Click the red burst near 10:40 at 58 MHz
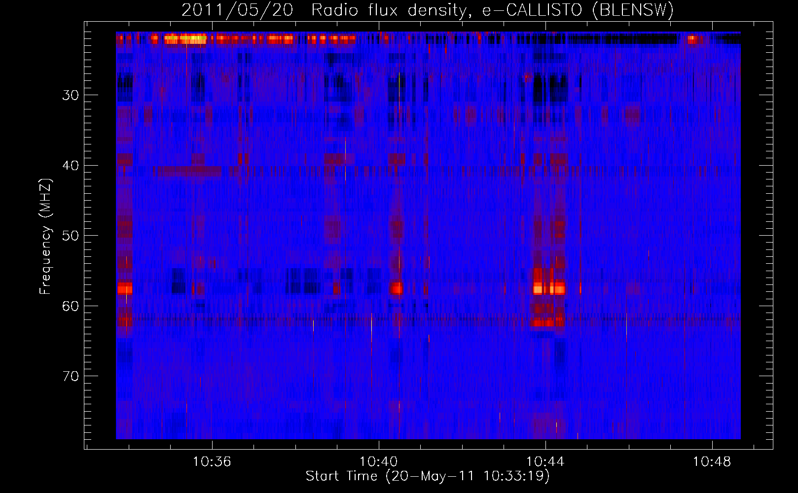Screen dimensions: 798x493 click(396, 288)
